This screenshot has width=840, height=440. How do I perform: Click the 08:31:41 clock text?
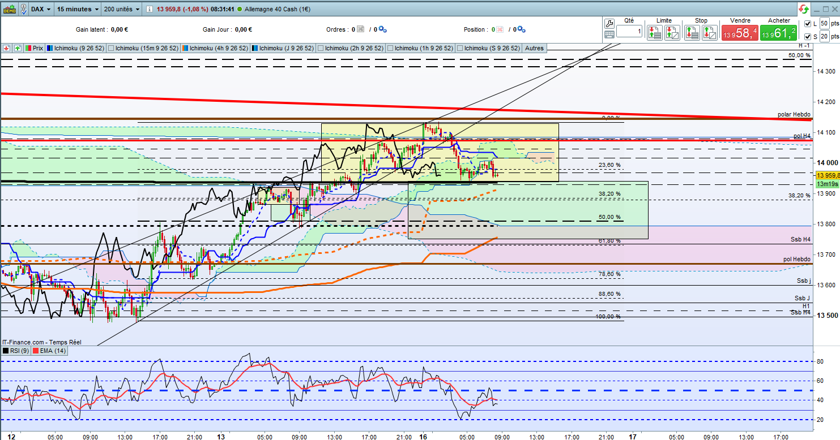223,10
